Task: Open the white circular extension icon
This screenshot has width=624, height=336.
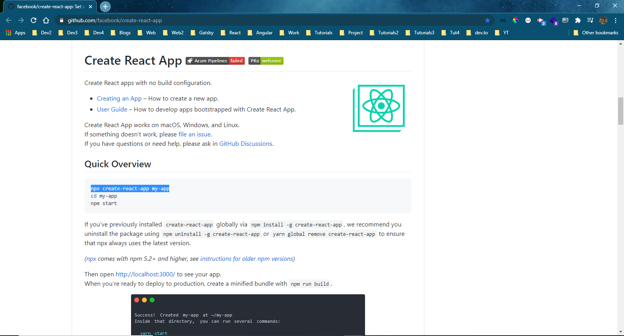Action: point(528,20)
